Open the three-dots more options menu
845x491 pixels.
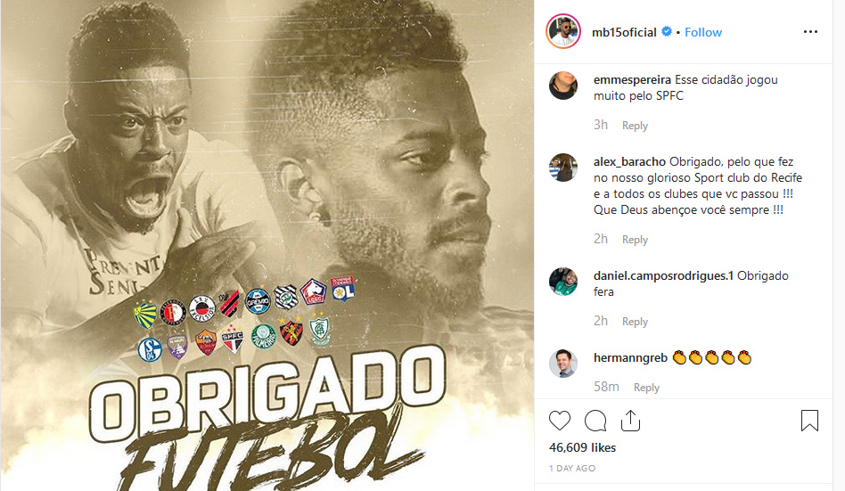pyautogui.click(x=810, y=32)
